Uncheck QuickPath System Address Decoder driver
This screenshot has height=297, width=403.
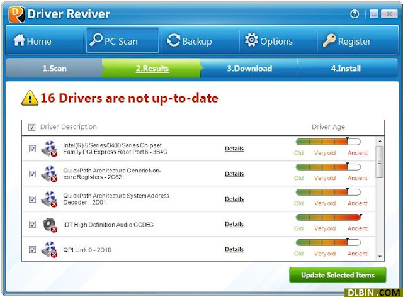(x=32, y=199)
